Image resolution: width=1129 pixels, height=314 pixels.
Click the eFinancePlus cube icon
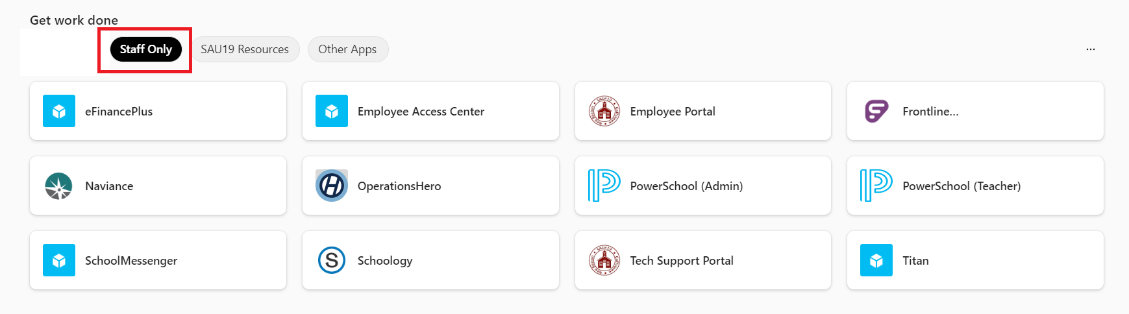(x=59, y=111)
